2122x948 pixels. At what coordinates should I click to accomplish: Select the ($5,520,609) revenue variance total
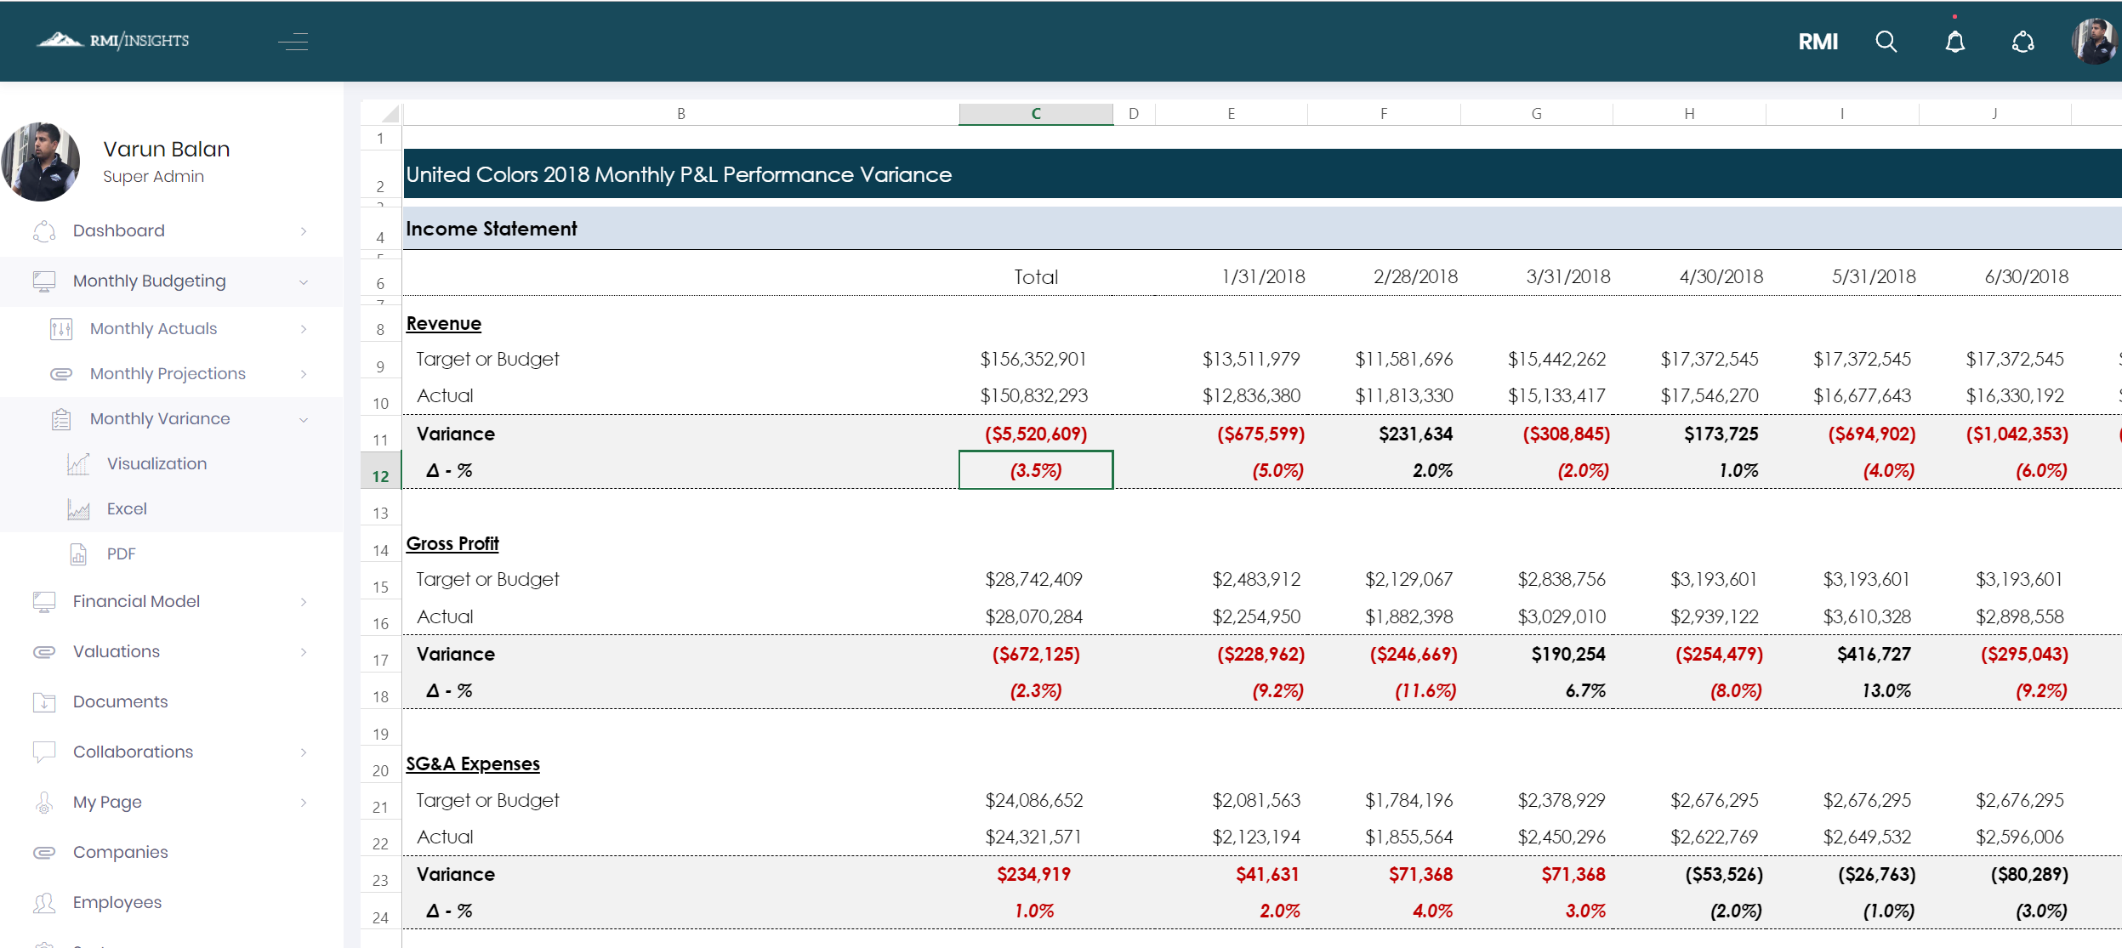click(1036, 434)
